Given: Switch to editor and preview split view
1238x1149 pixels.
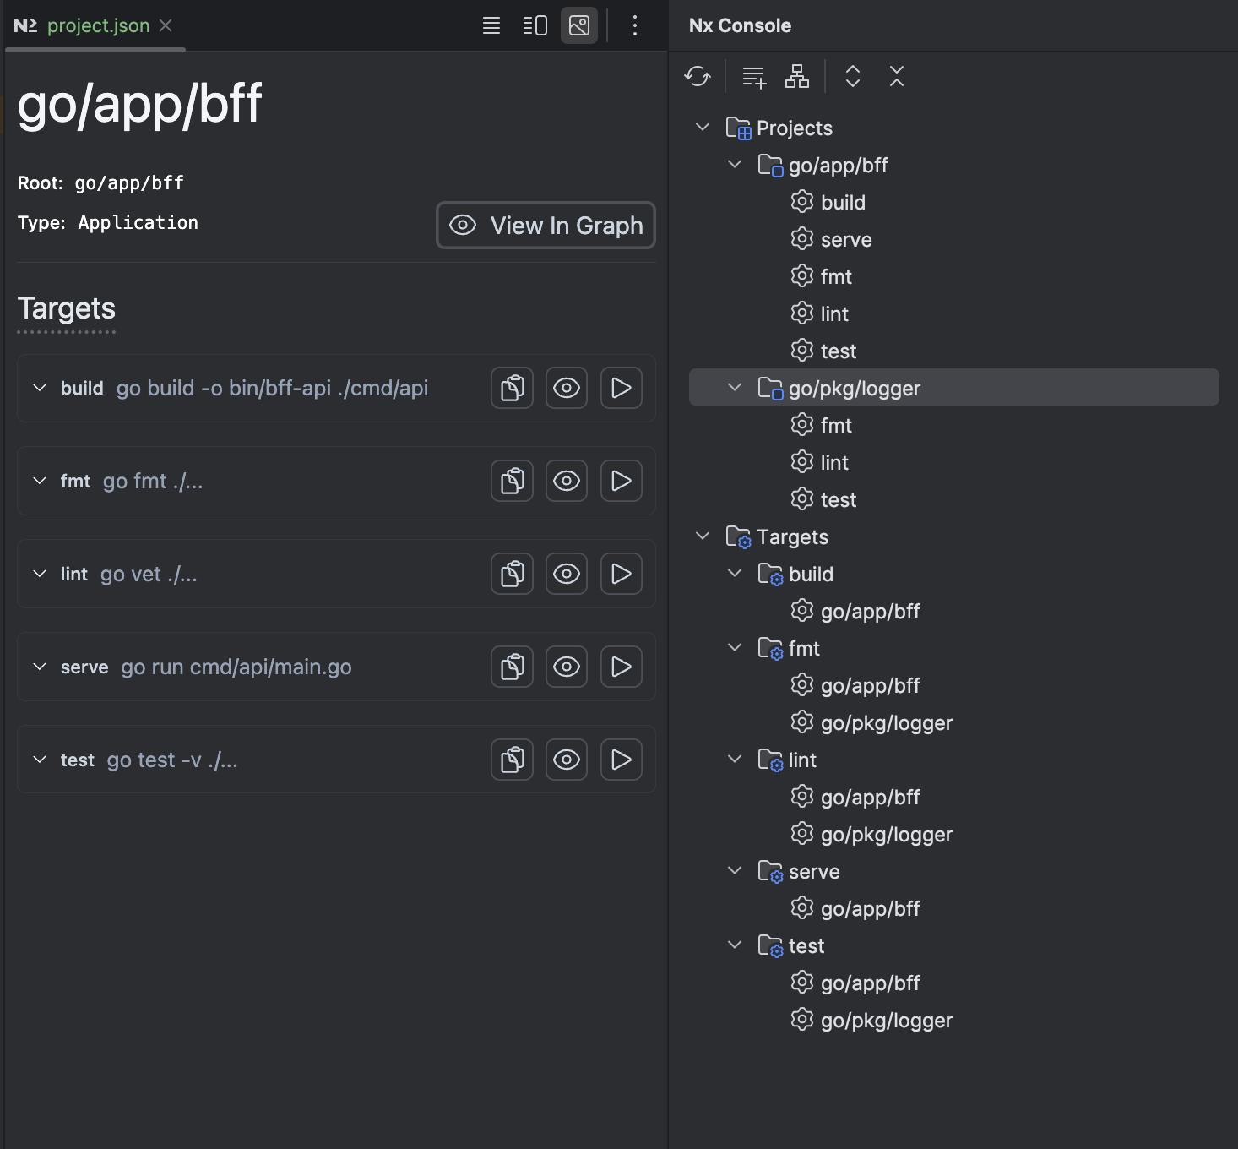Looking at the screenshot, I should click(x=535, y=25).
